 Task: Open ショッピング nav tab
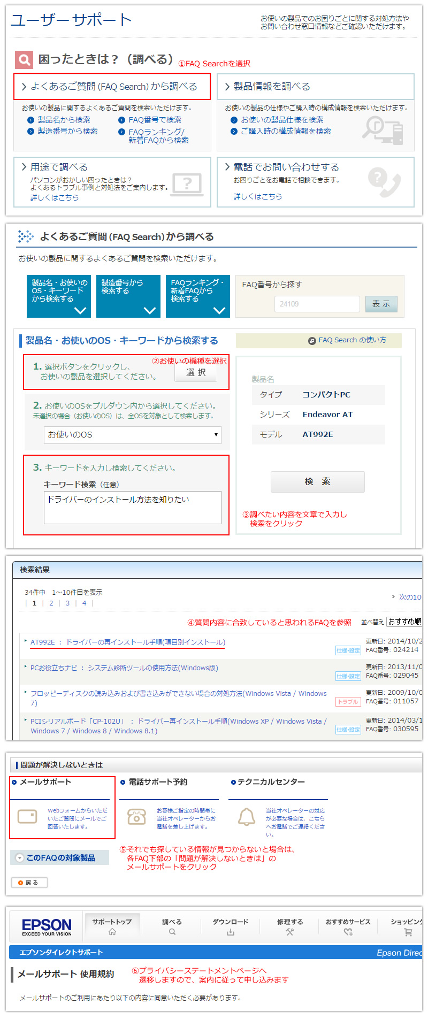pyautogui.click(x=406, y=927)
